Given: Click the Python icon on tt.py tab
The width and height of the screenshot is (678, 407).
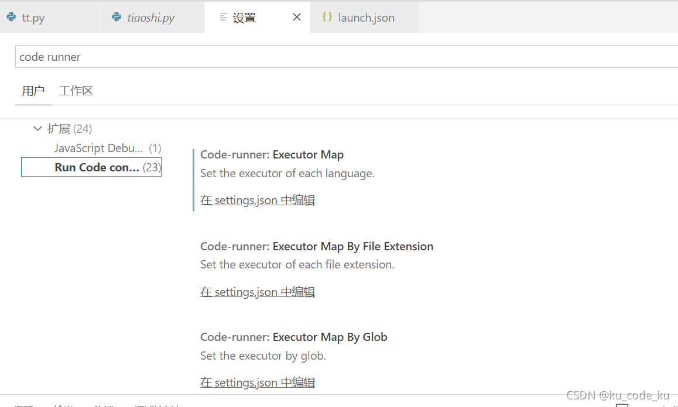Looking at the screenshot, I should 11,18.
